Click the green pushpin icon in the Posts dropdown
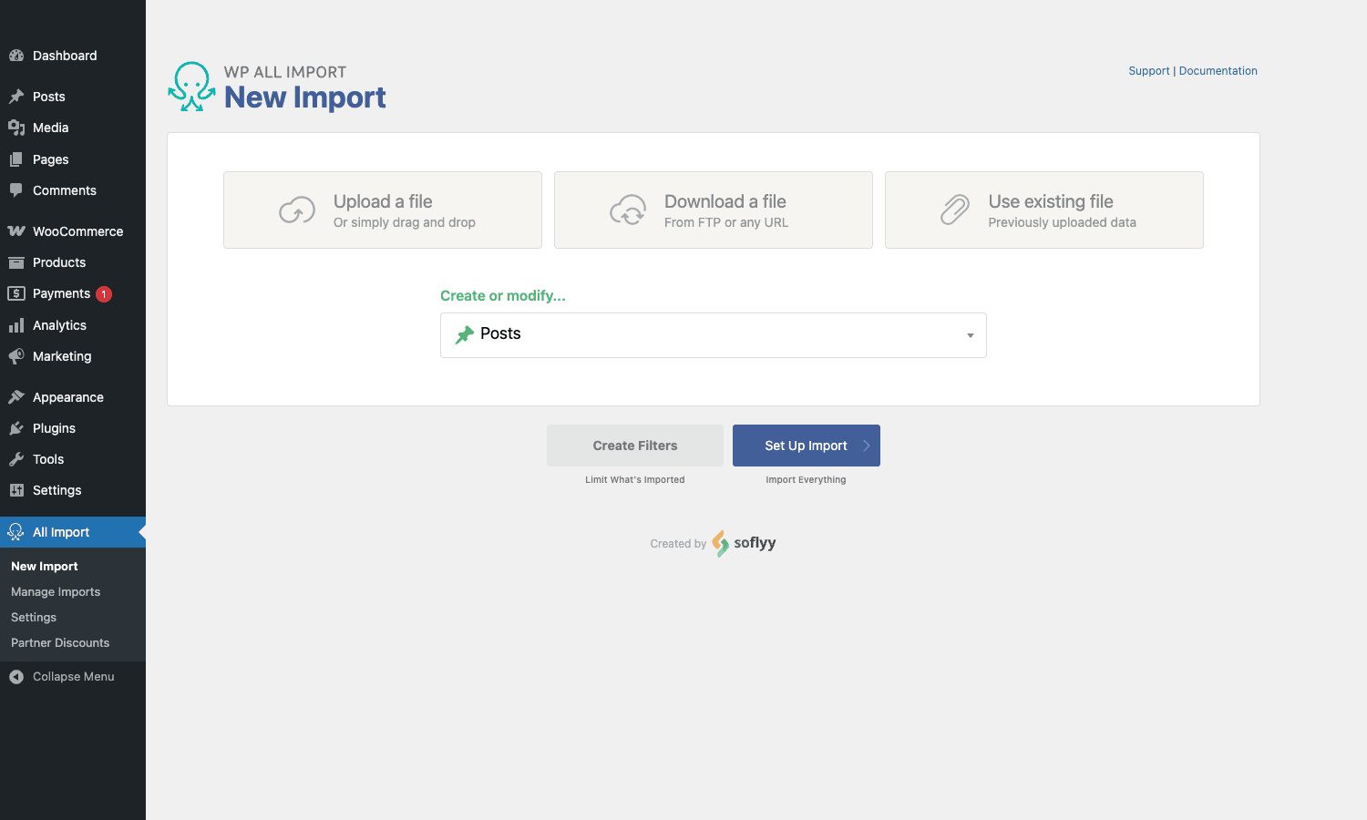The height and width of the screenshot is (820, 1367). 465,334
